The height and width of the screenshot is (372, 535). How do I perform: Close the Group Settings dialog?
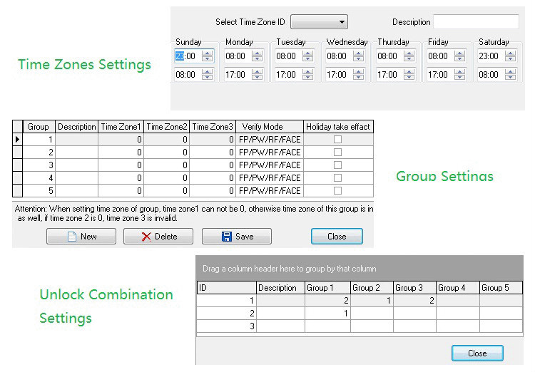(337, 237)
